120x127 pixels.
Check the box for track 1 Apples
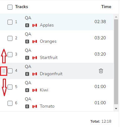[x=10, y=22]
